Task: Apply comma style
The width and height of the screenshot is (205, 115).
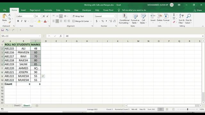Action: 106,21
